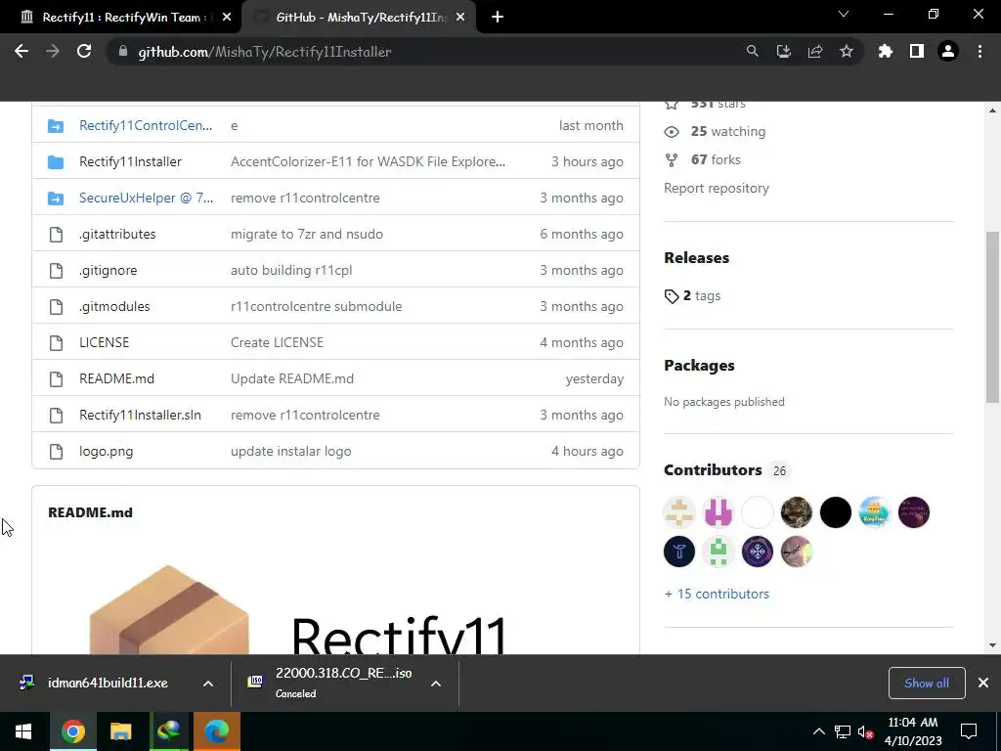The width and height of the screenshot is (1001, 751).
Task: Open the .gitignore file
Action: coord(108,270)
